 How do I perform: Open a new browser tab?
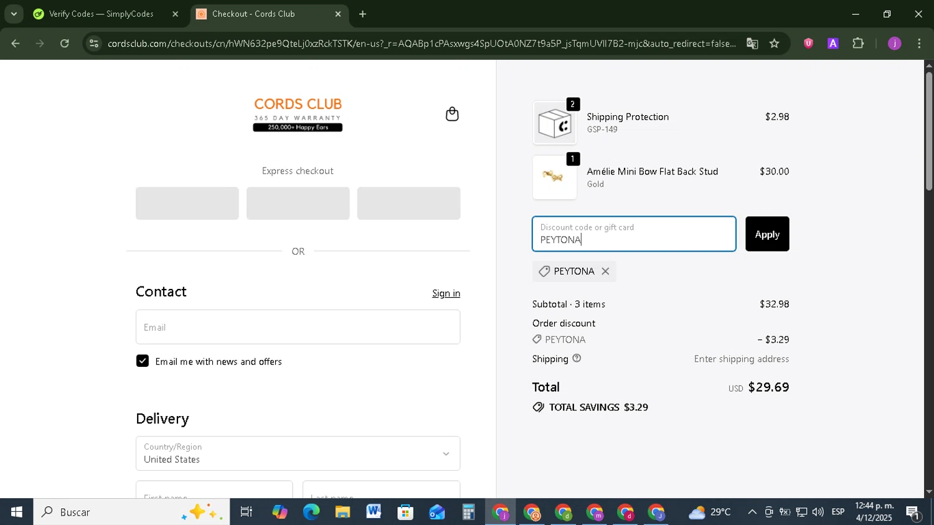362,14
